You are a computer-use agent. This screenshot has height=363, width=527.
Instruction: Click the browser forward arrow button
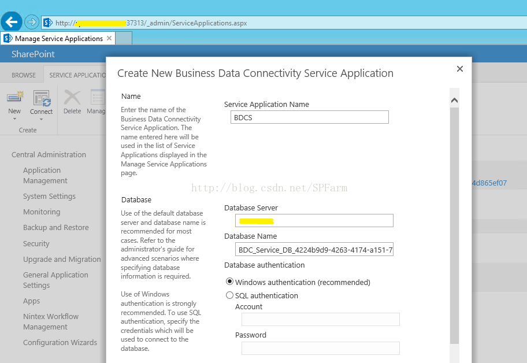pyautogui.click(x=32, y=22)
